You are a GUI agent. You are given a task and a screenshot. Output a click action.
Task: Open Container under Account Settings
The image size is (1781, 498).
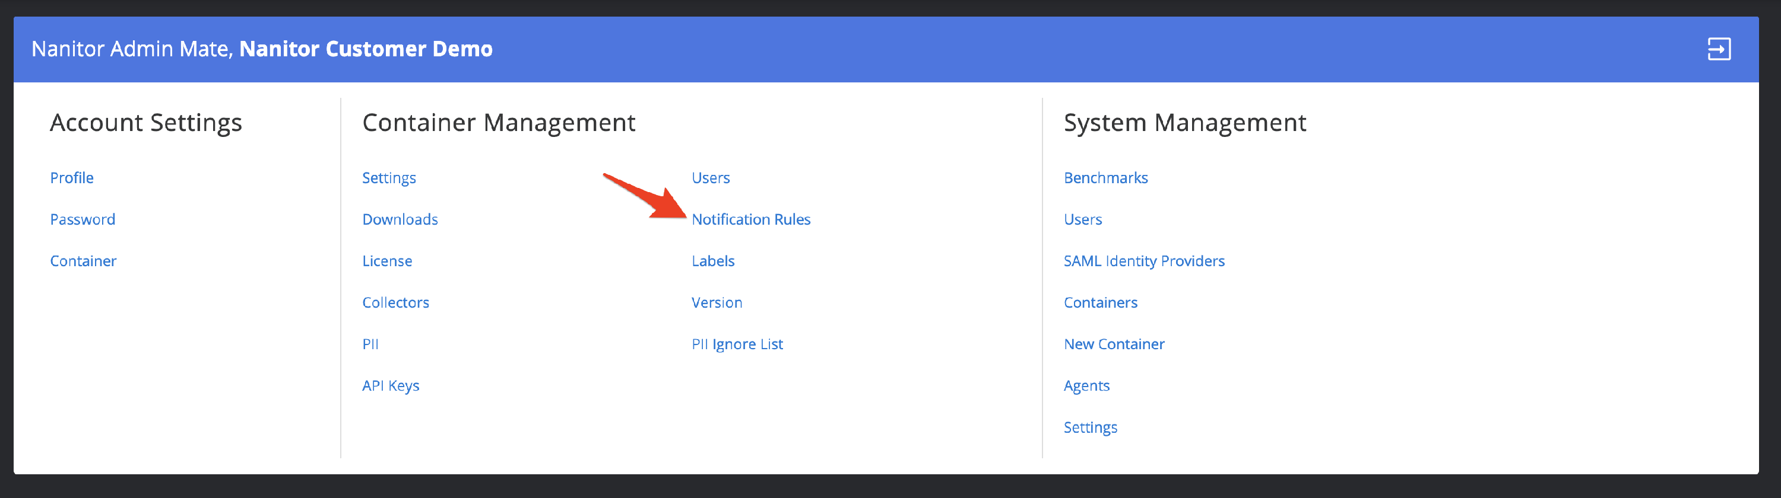(x=83, y=261)
